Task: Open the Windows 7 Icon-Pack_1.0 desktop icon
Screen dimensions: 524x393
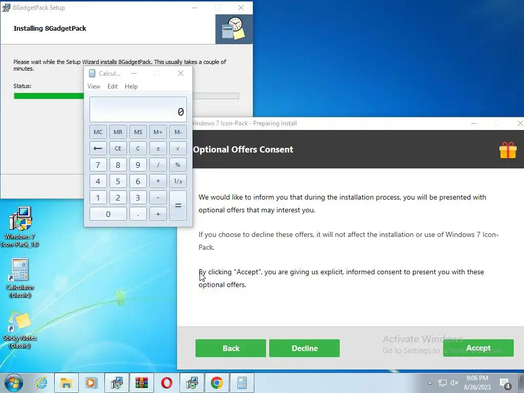Action: 20,227
